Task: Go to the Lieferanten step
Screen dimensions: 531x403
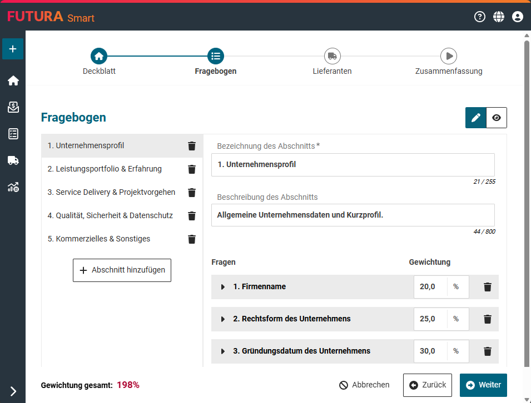Action: coord(333,56)
